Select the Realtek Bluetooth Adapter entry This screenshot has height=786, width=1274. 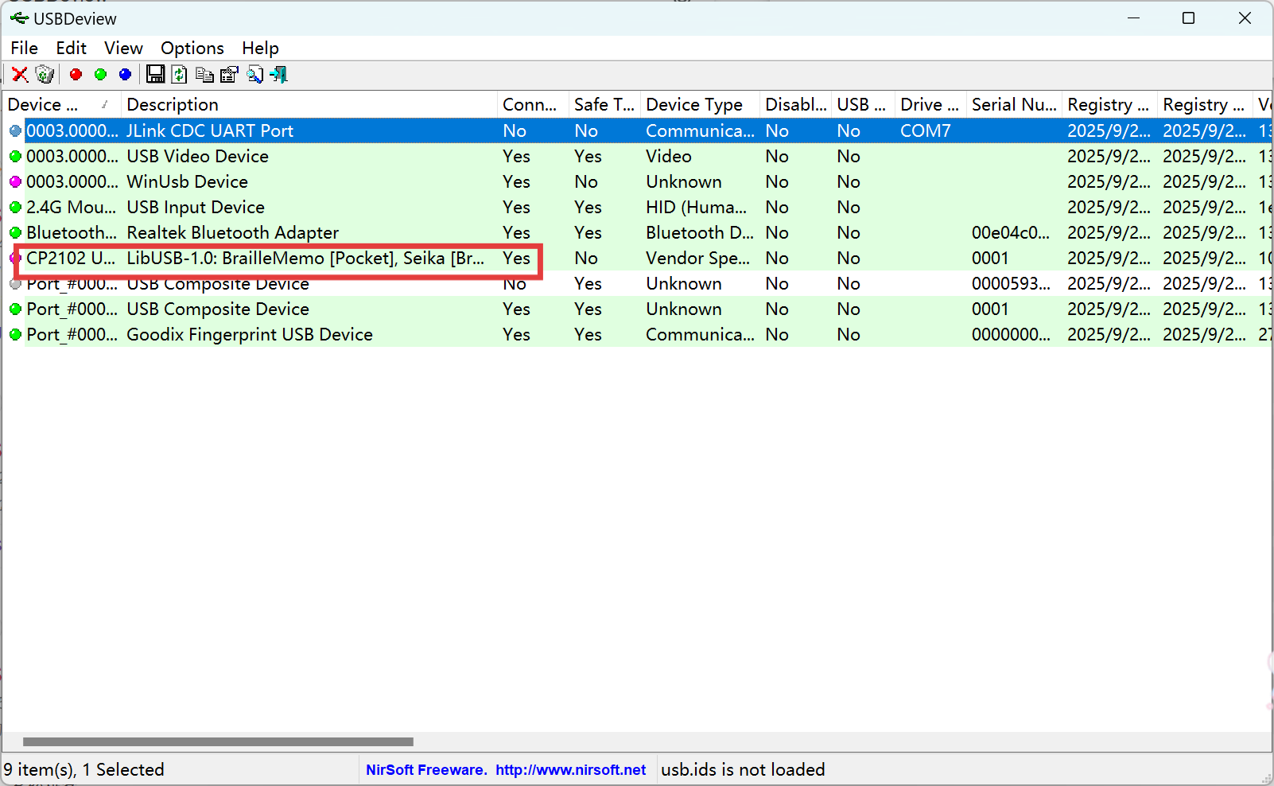click(x=232, y=232)
